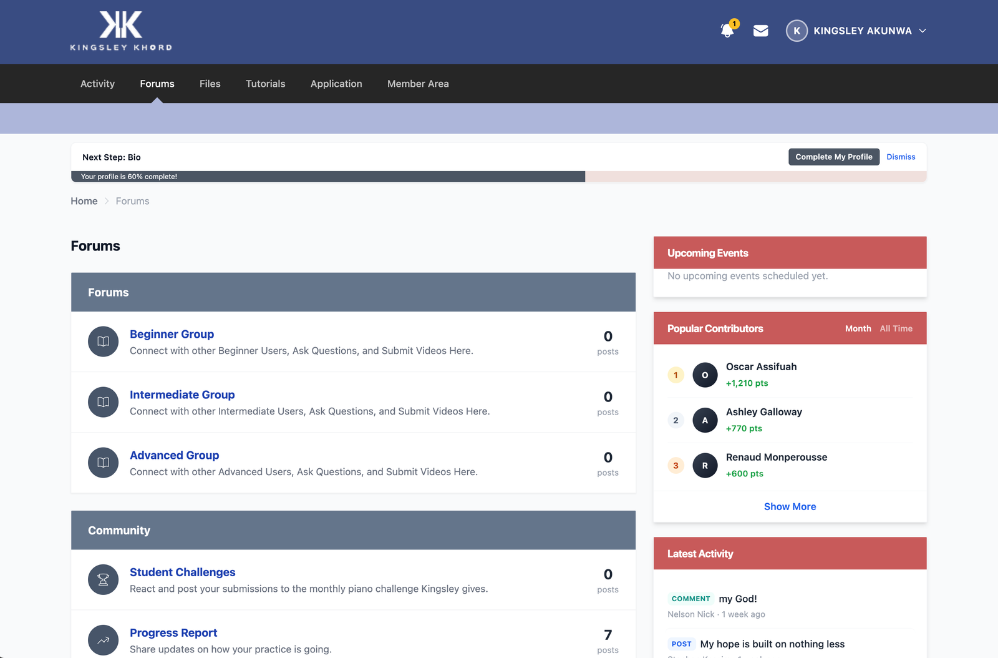Click Kingsley Akunwa username text
The image size is (998, 658).
pyautogui.click(x=862, y=31)
